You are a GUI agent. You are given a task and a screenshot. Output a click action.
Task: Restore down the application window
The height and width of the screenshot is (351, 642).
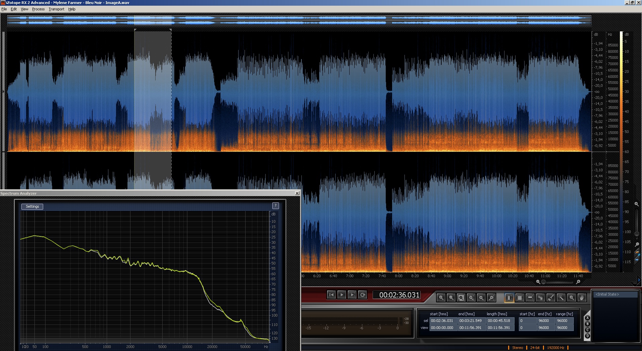point(632,3)
